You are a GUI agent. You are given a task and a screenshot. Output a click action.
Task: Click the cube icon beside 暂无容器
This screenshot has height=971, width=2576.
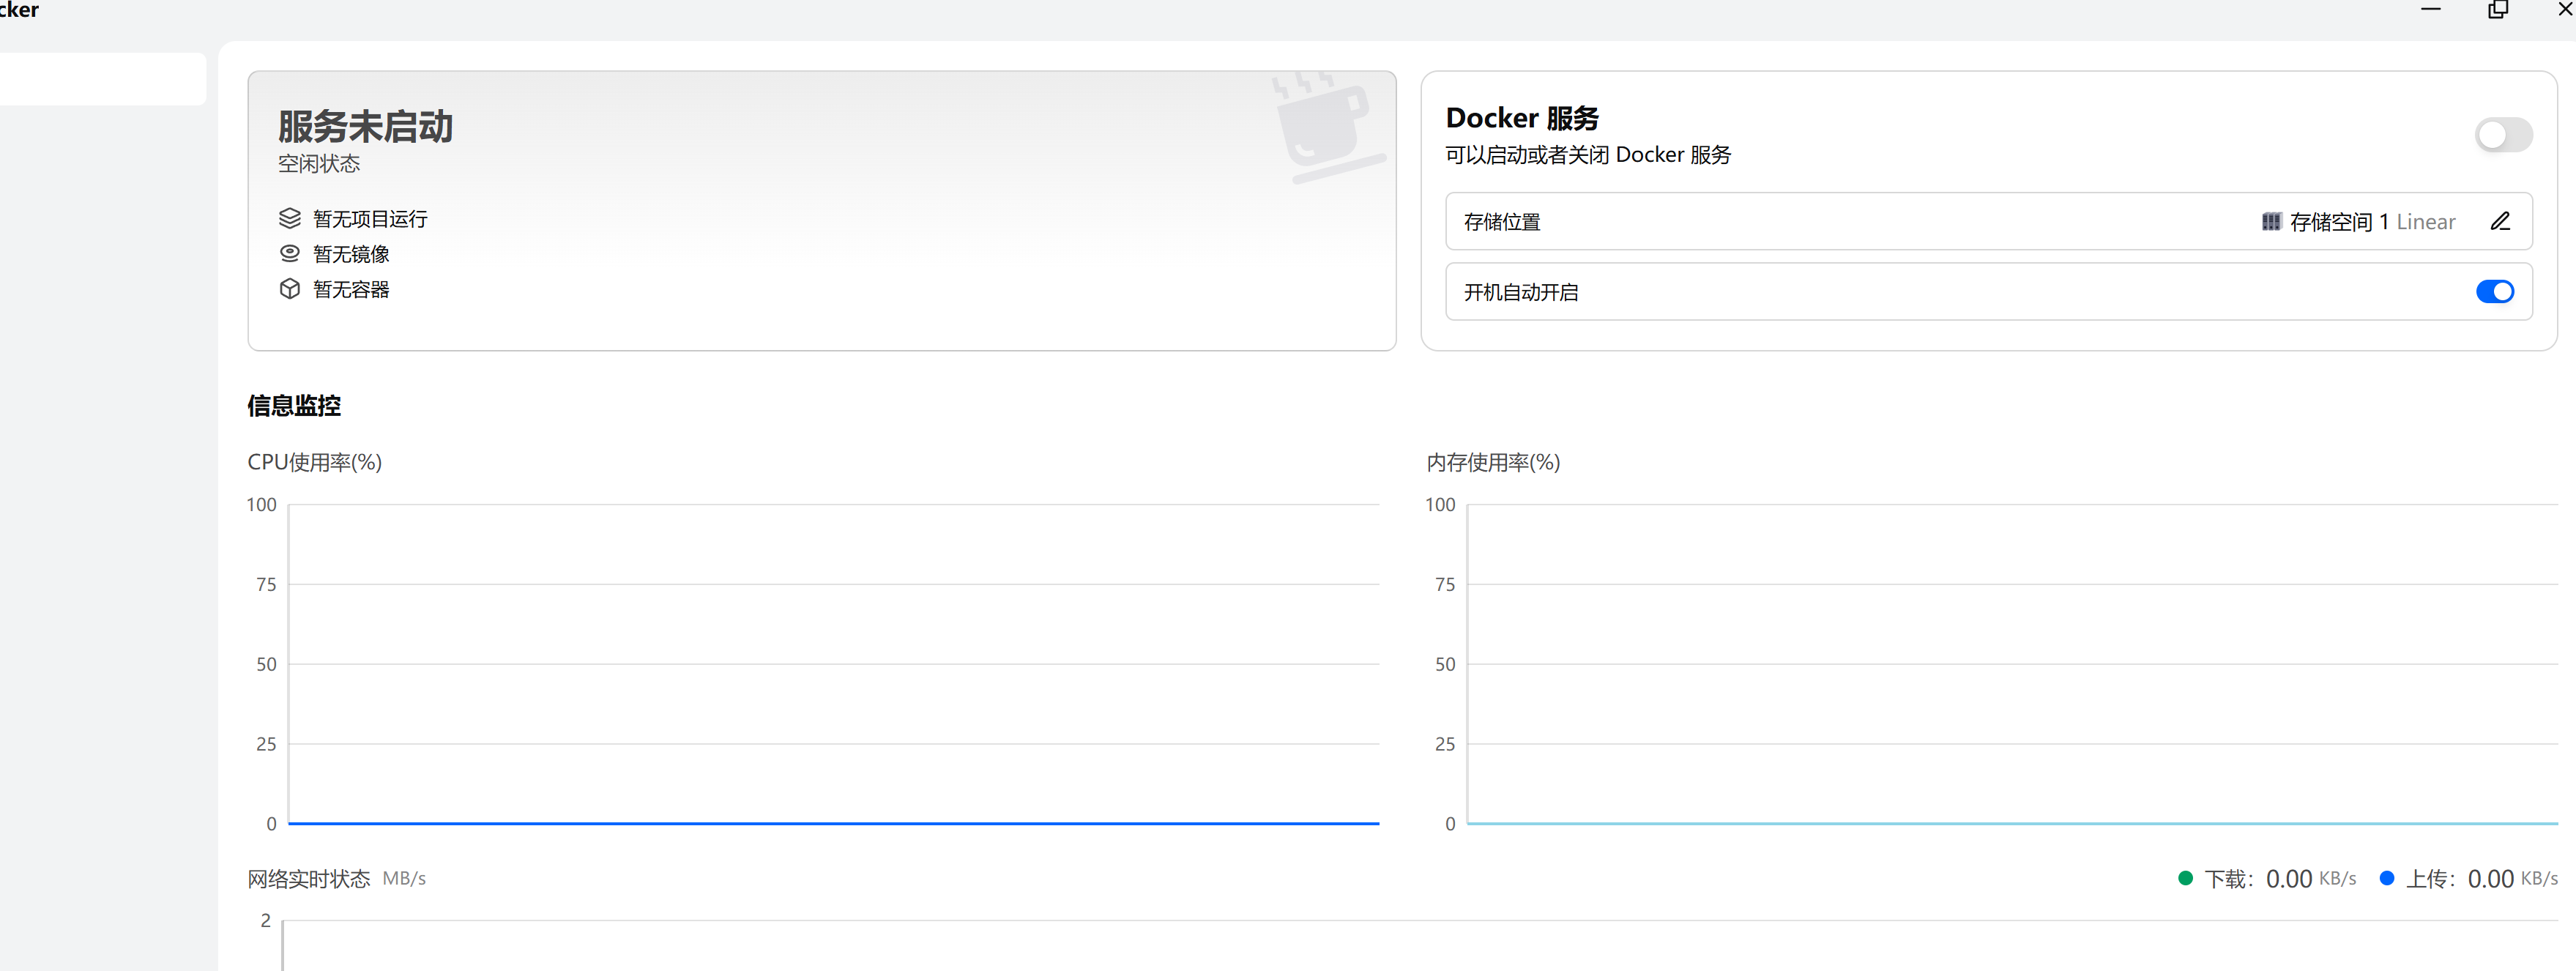(289, 289)
